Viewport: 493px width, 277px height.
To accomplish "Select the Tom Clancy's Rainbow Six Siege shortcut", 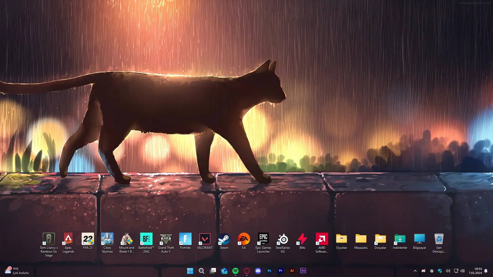I will (x=49, y=244).
